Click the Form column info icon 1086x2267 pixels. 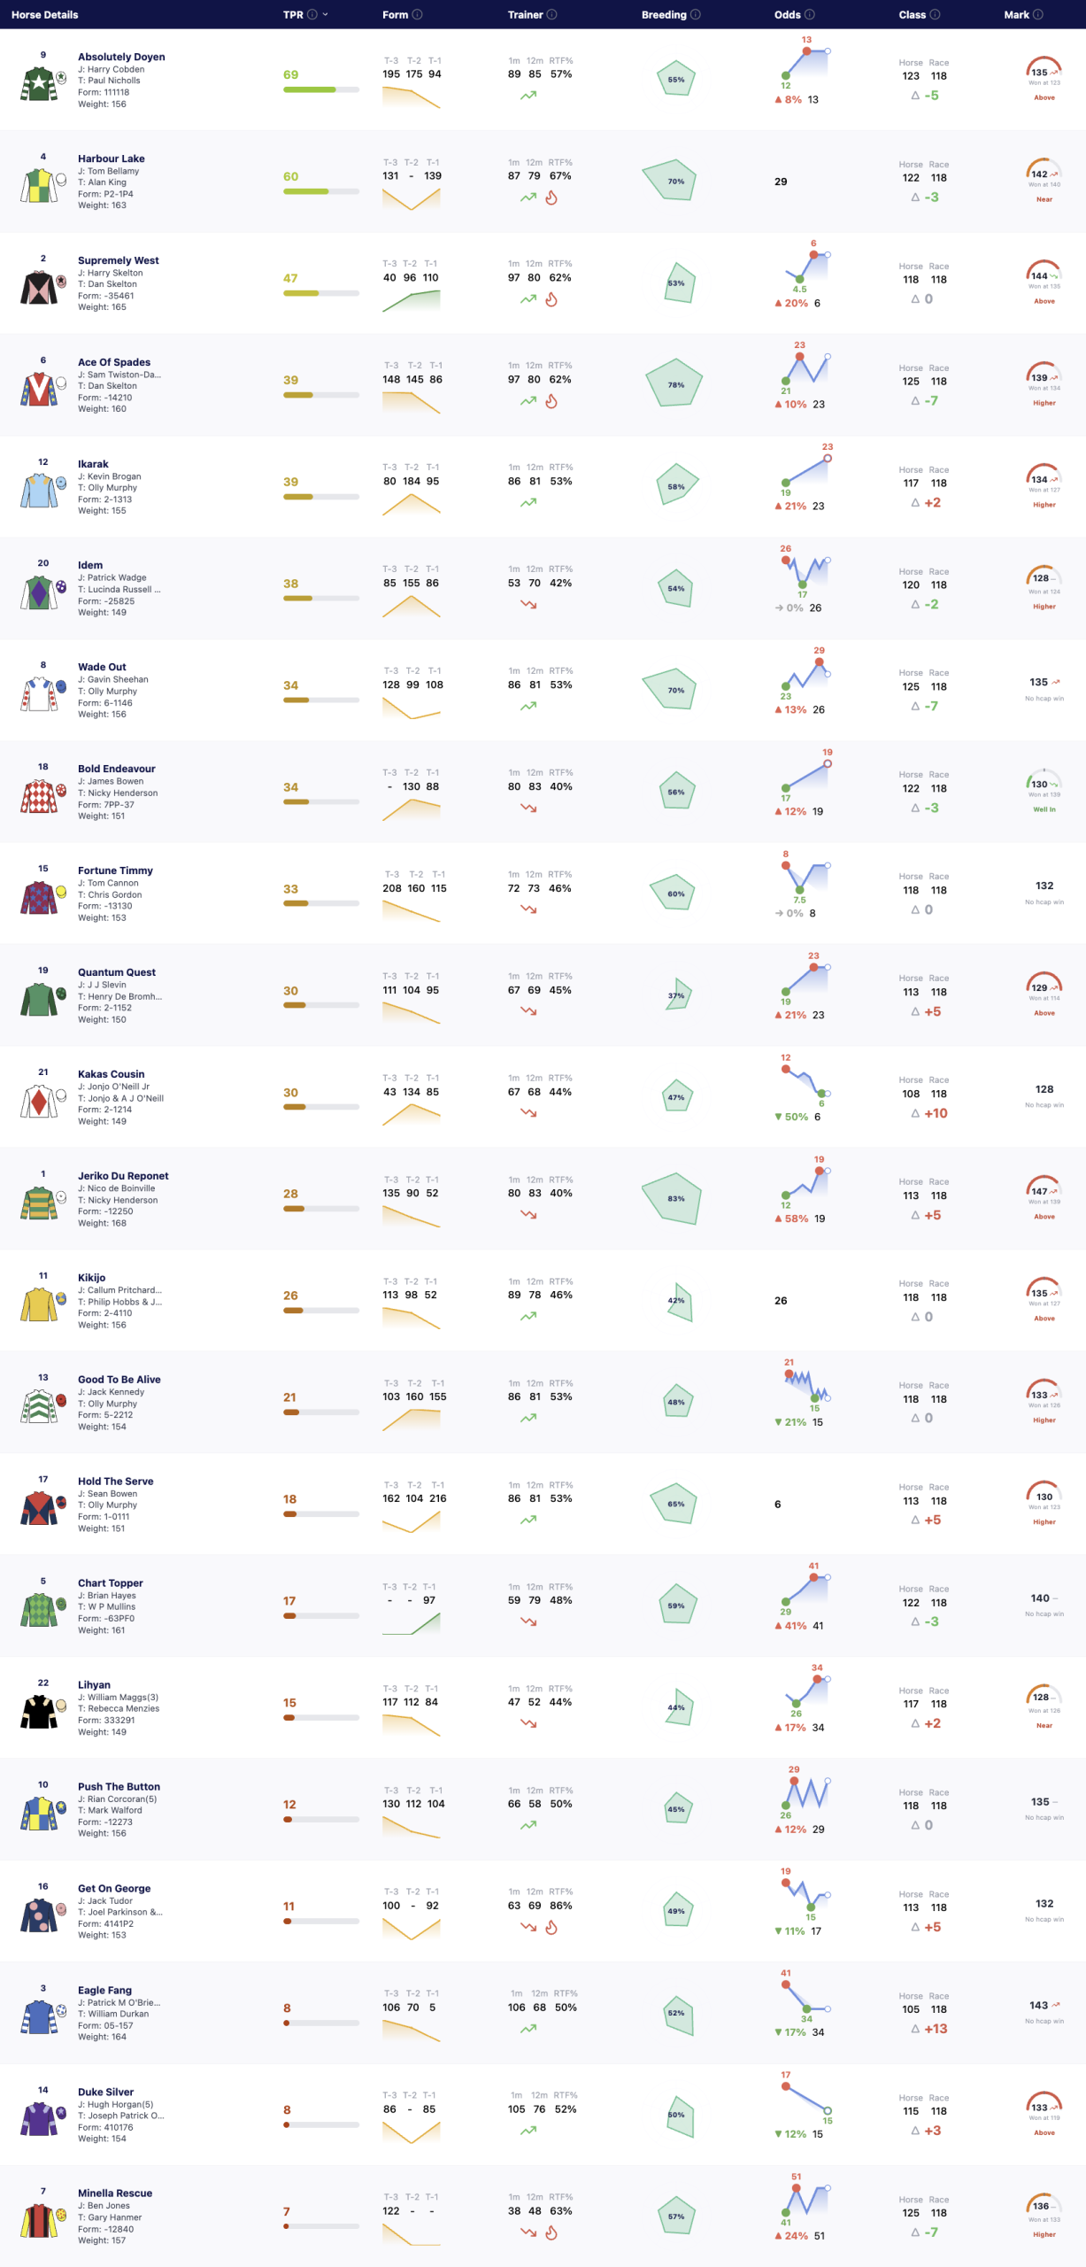417,14
